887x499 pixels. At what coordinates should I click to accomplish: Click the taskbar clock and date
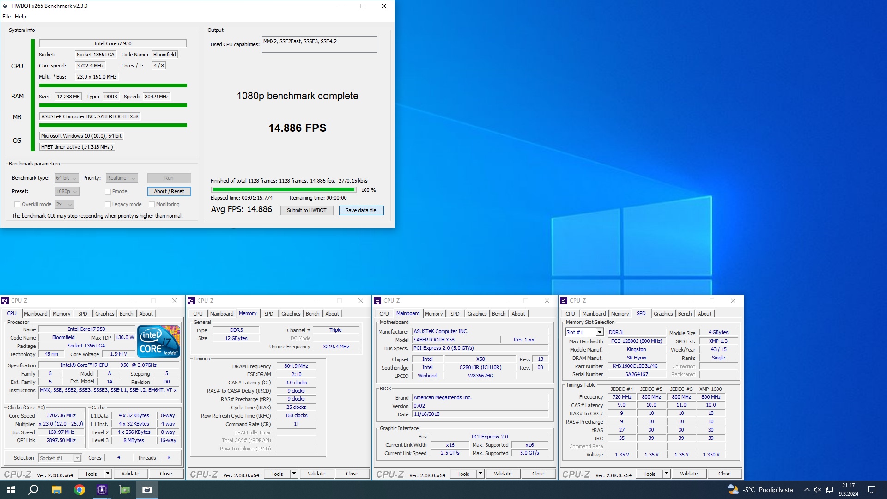(849, 490)
